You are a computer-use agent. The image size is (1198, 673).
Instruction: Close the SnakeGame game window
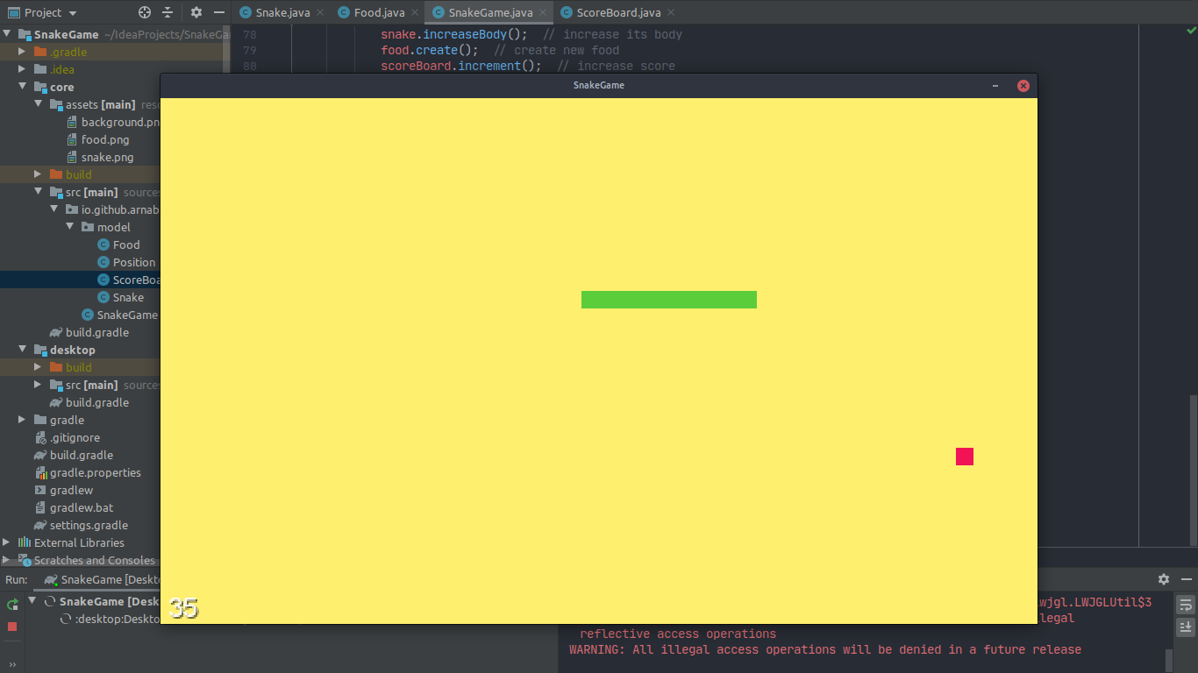coord(1023,86)
